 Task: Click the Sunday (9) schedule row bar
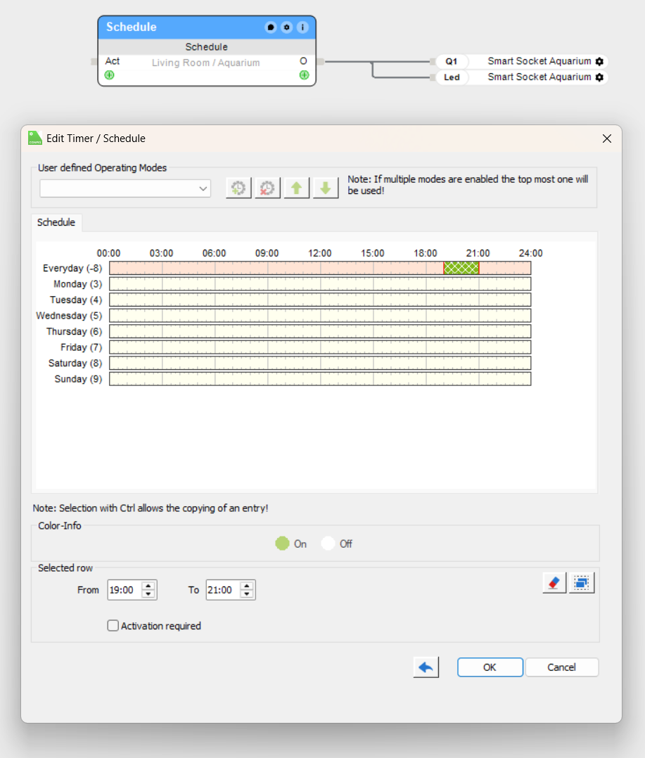point(320,379)
